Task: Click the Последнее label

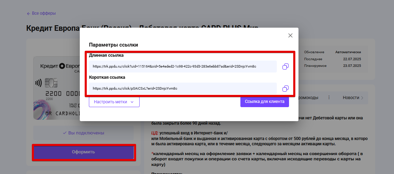Action: [x=313, y=59]
